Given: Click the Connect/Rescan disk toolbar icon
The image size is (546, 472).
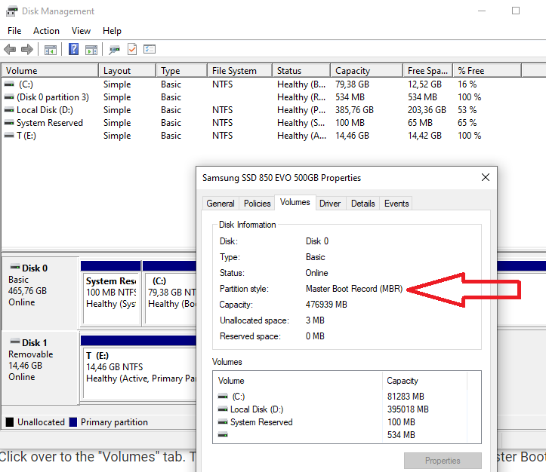Looking at the screenshot, I should [114, 50].
